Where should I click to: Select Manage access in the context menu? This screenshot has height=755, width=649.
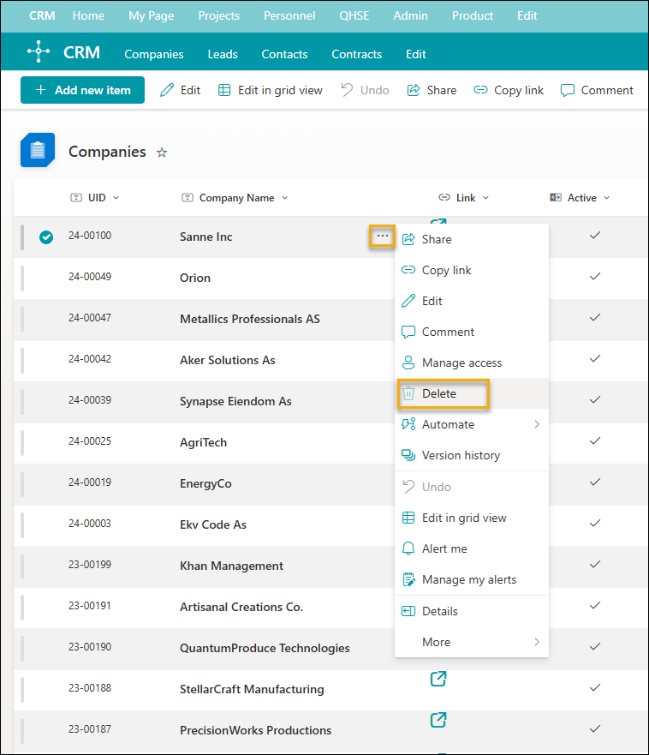tap(472, 363)
